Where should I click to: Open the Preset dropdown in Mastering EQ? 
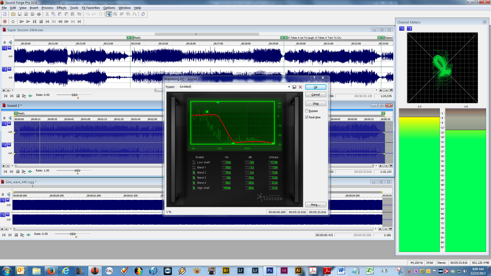tap(289, 87)
